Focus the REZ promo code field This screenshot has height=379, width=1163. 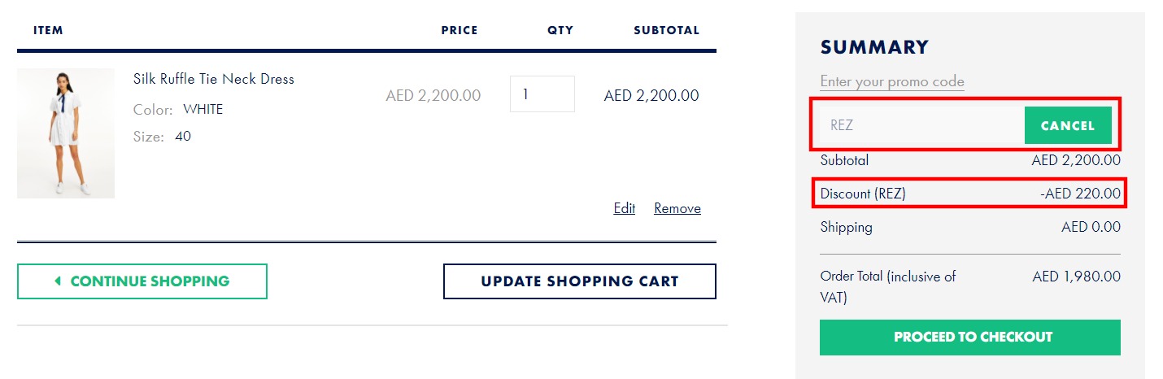[921, 126]
